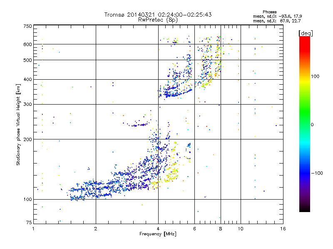The width and height of the screenshot is (333, 249).
Task: Click the y-axis tick label '100' on height axis
Action: click(x=27, y=200)
